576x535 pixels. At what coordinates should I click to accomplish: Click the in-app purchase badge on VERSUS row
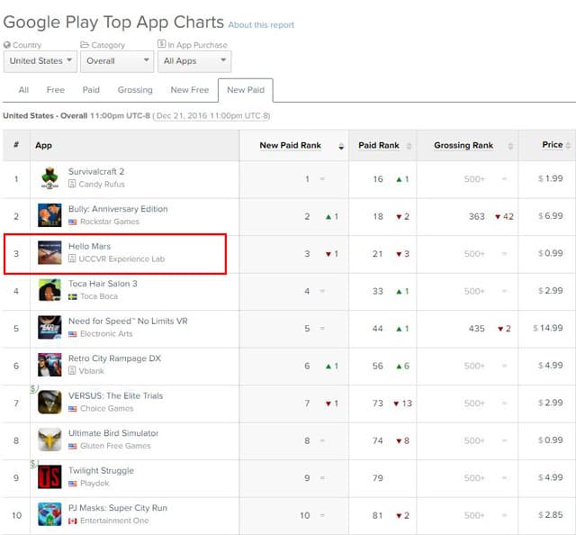(x=34, y=389)
